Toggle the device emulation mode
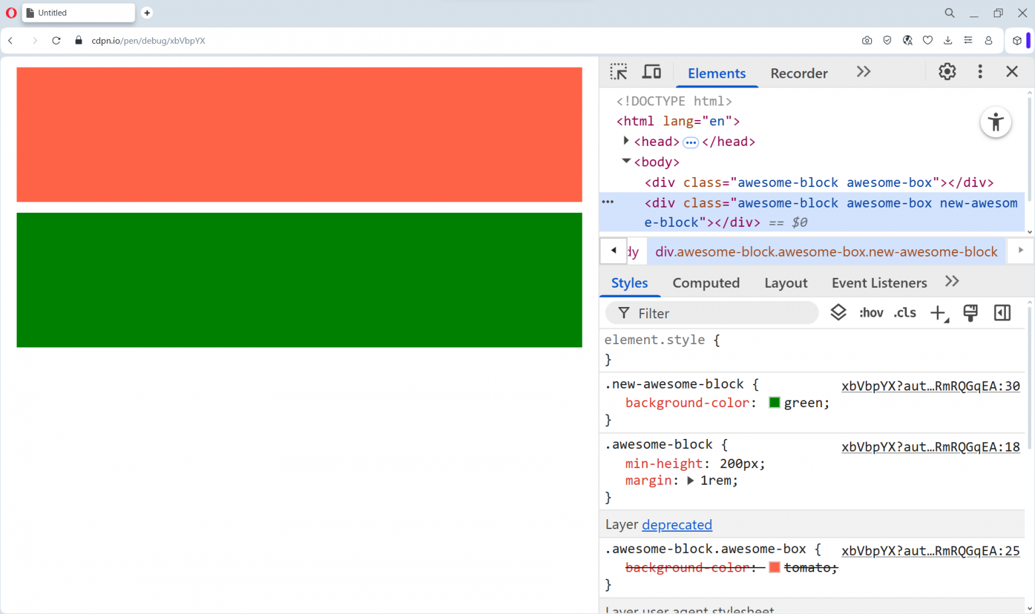The image size is (1035, 614). [652, 71]
